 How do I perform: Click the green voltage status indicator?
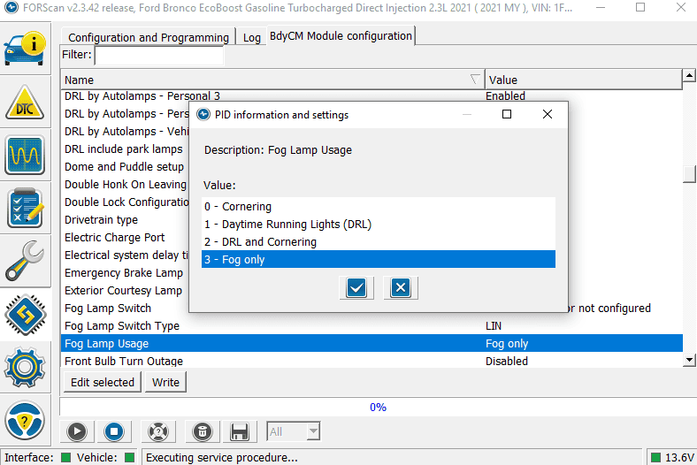(x=655, y=457)
